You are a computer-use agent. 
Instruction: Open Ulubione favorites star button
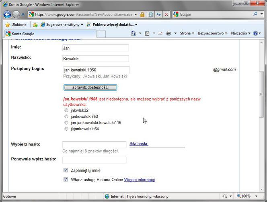(x=16, y=25)
